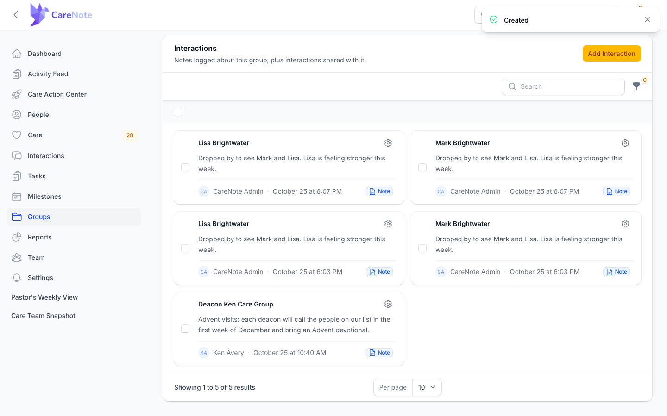Screen dimensions: 667x416
Task: Click the Milestones calendar icon
Action: point(17,196)
